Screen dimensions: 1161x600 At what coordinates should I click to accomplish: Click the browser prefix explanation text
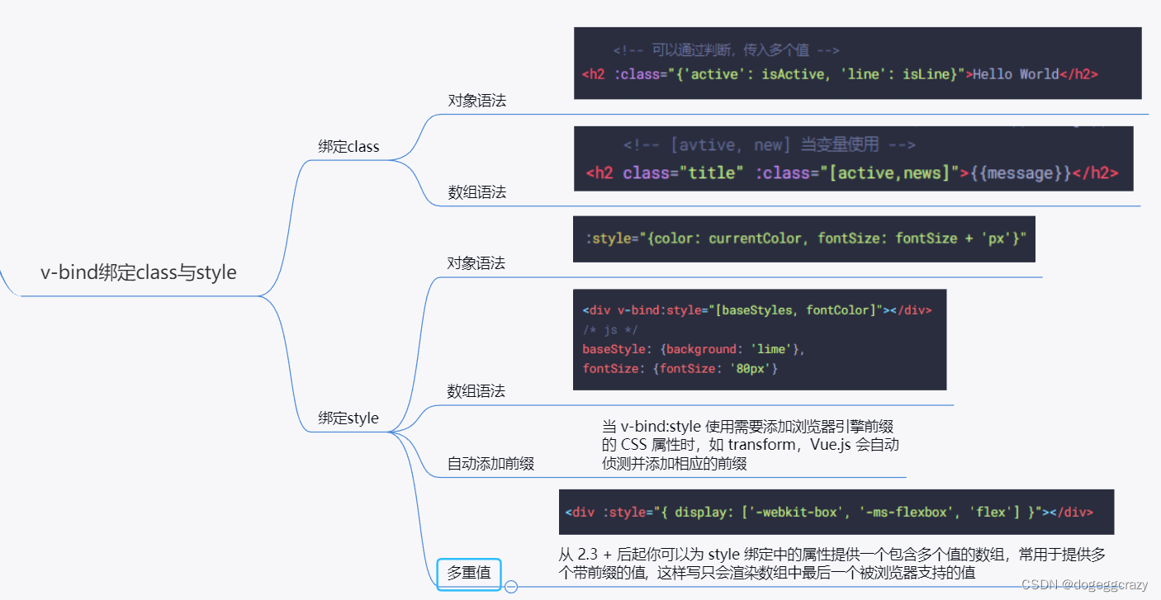[750, 444]
